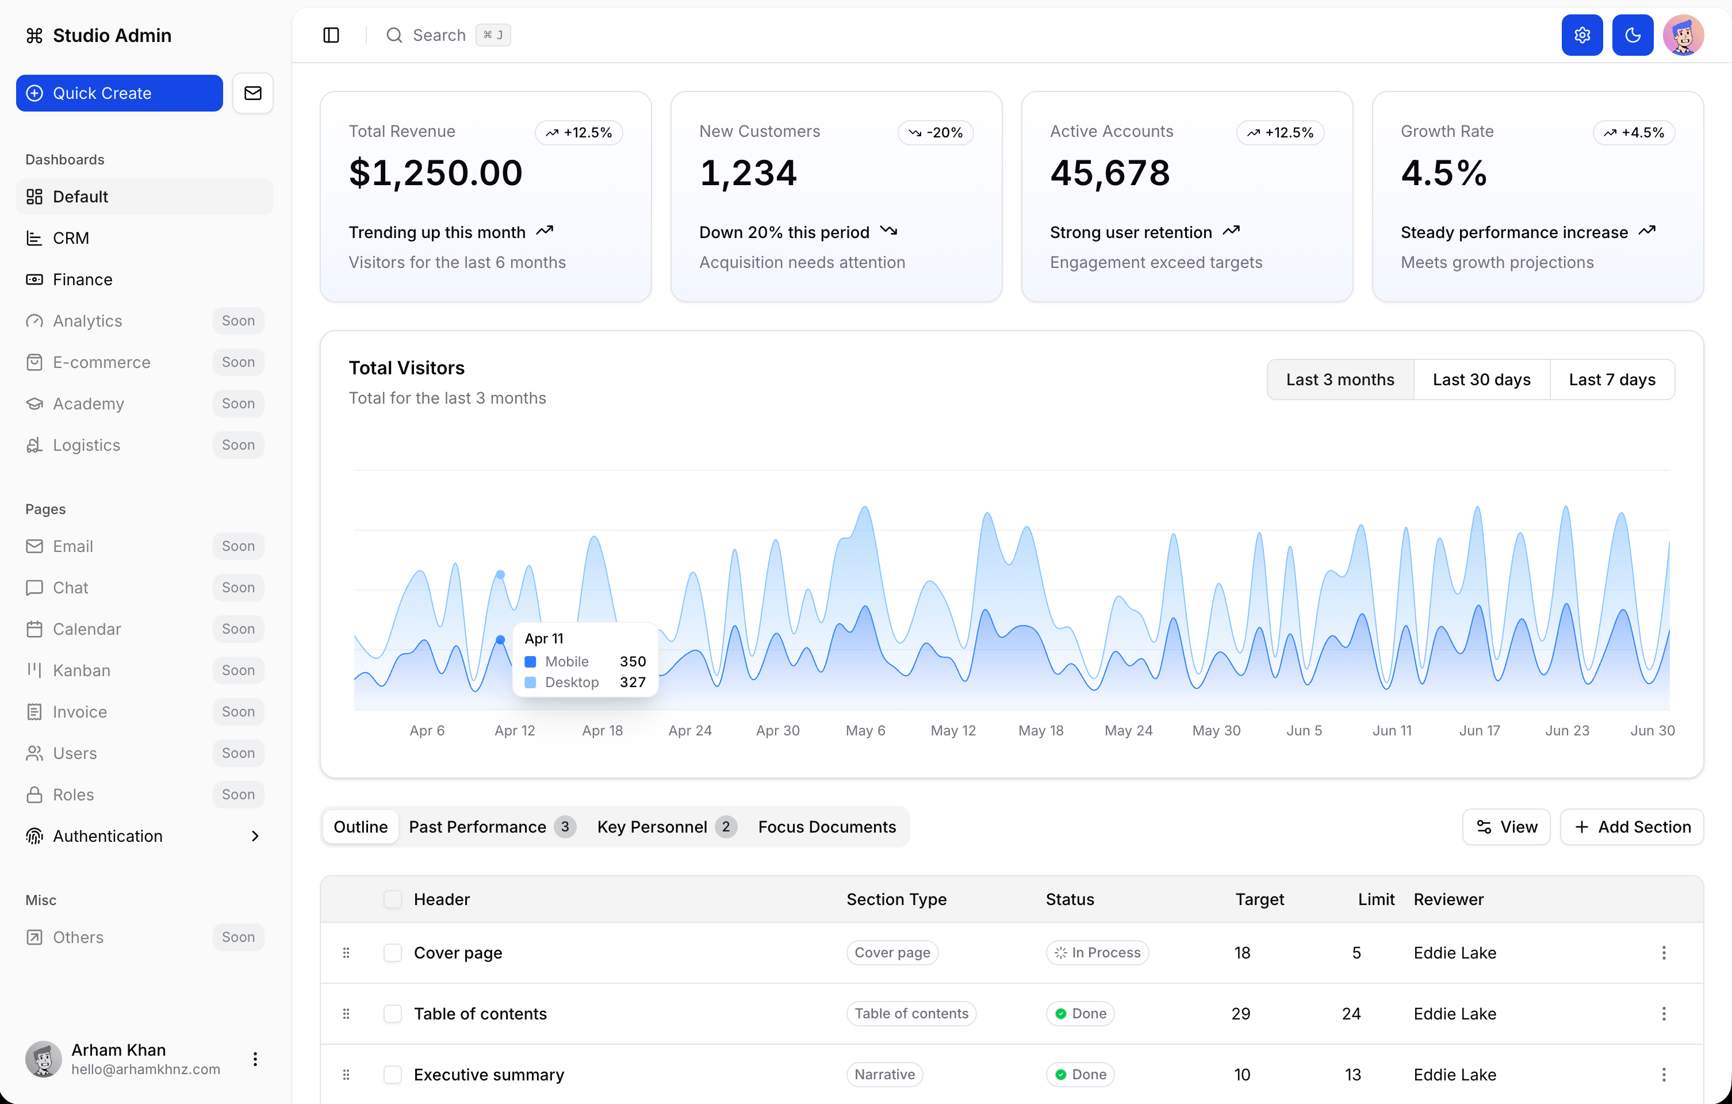Toggle the sidebar panel icon
Viewport: 1732px width, 1104px height.
331,35
